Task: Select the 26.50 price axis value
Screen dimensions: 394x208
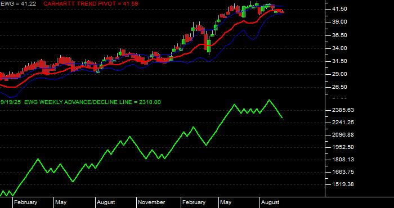Action: [339, 87]
